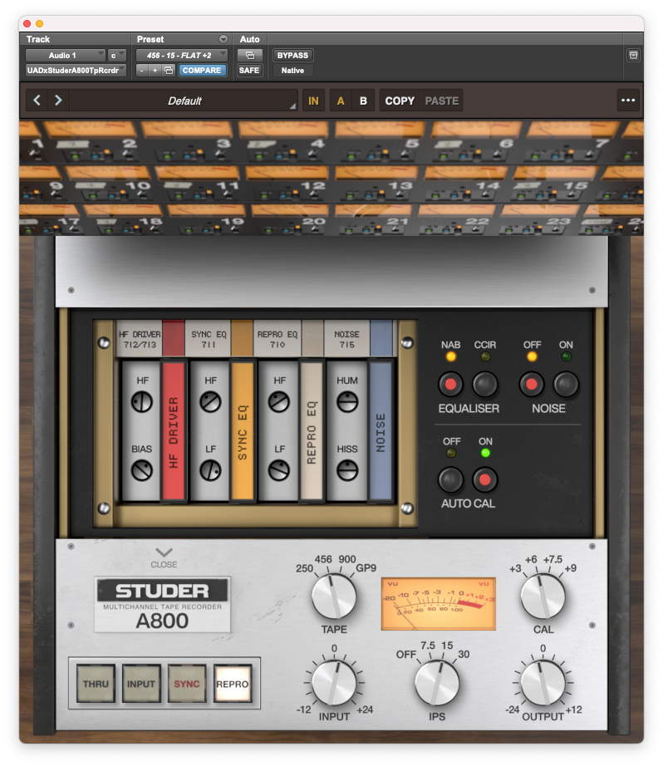Click the beige REPRO EQ card
Viewport: 663px width, 766px height.
312,431
